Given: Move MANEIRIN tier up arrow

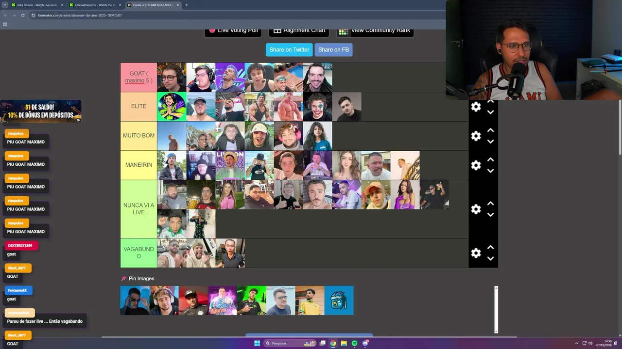Looking at the screenshot, I should point(490,159).
